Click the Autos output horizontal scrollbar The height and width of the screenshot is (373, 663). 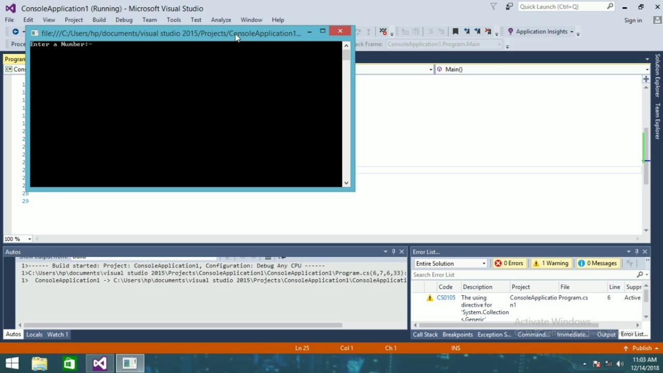point(183,325)
